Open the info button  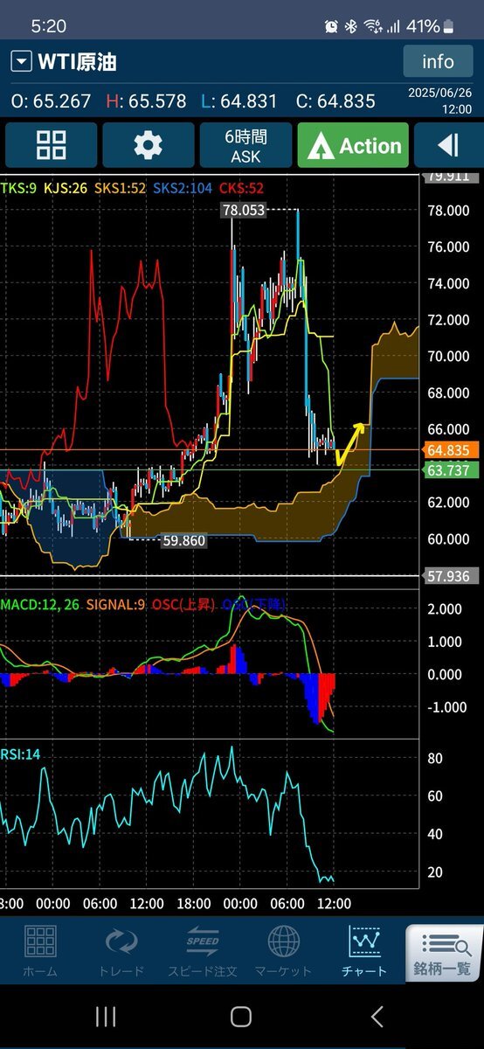pos(438,61)
